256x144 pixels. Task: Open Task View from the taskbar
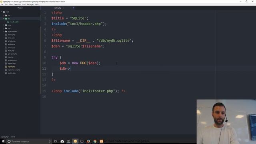(x=56, y=141)
